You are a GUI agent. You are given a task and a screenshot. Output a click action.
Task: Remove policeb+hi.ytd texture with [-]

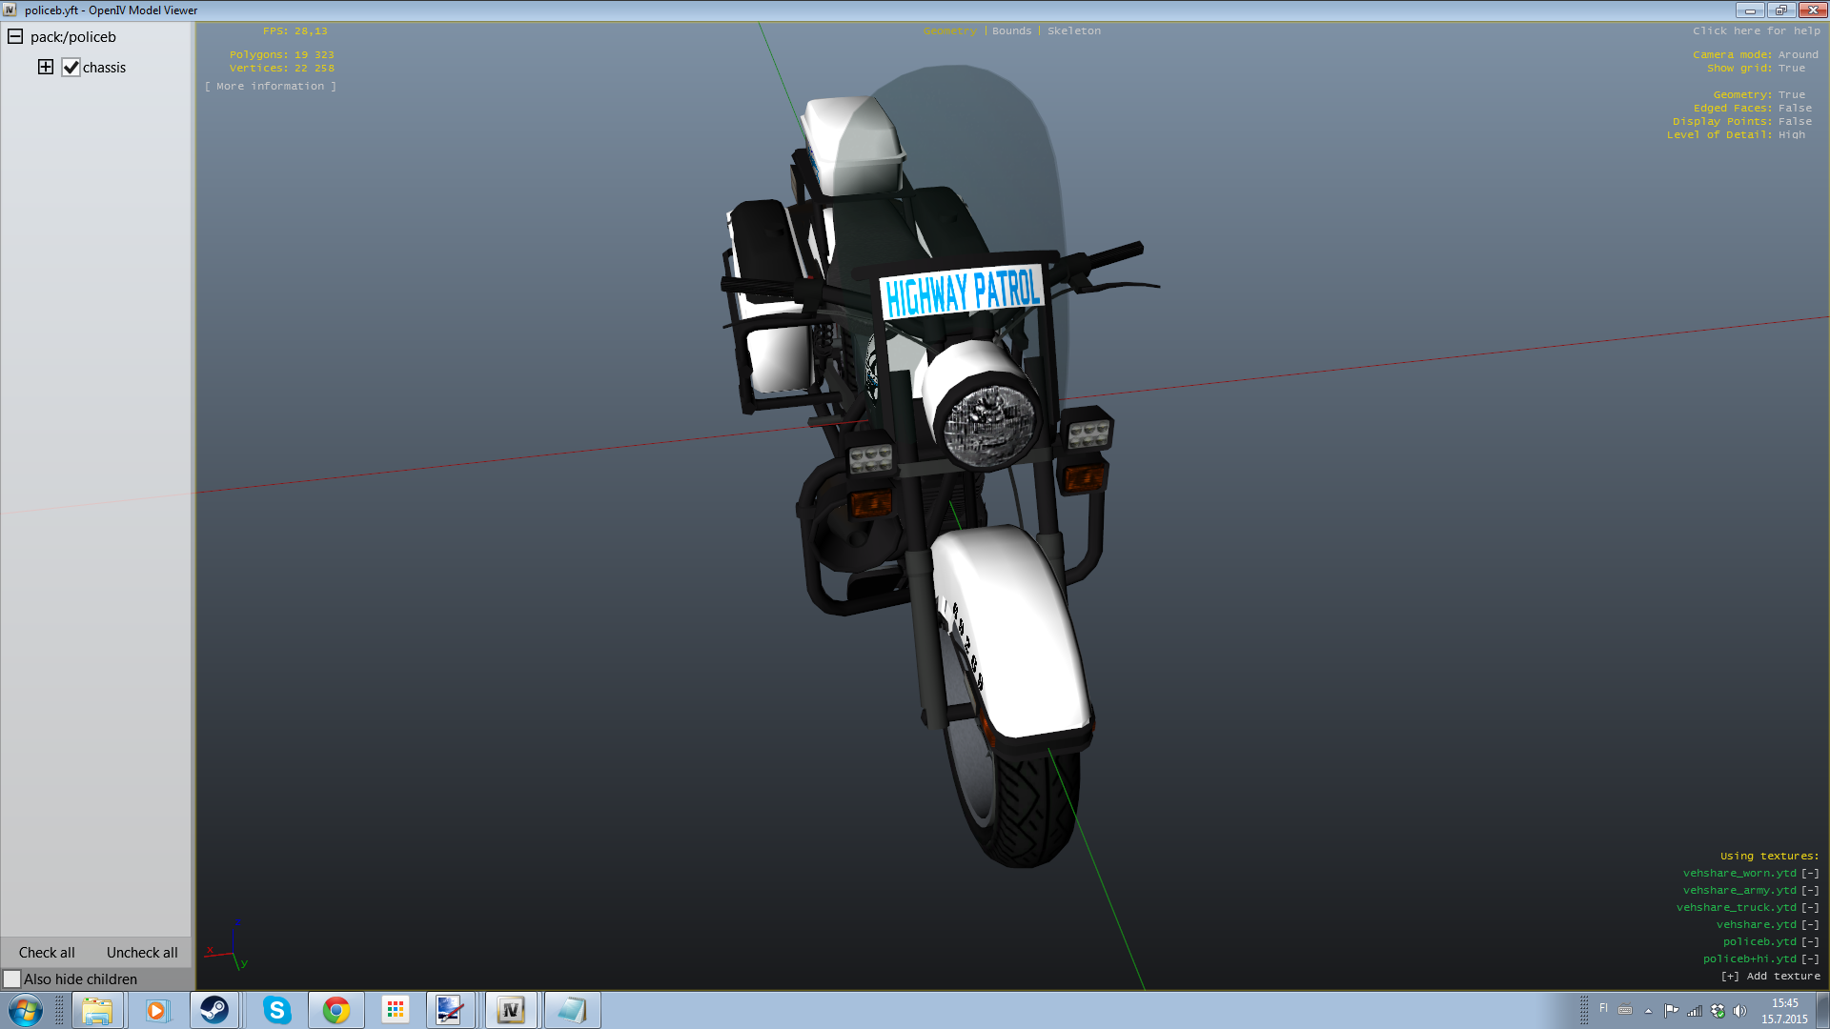[1810, 959]
